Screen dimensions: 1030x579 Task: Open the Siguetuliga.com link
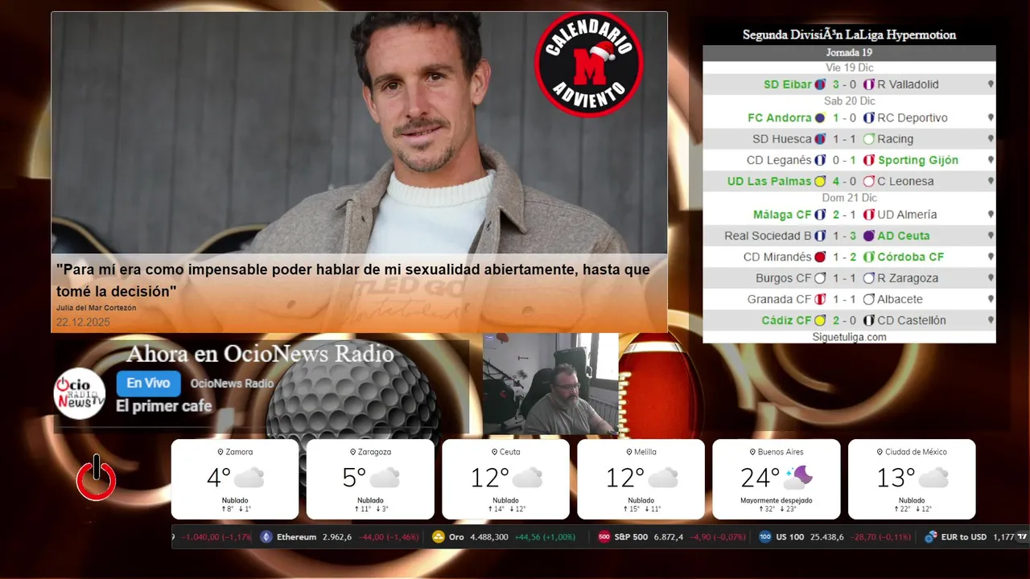click(x=849, y=337)
